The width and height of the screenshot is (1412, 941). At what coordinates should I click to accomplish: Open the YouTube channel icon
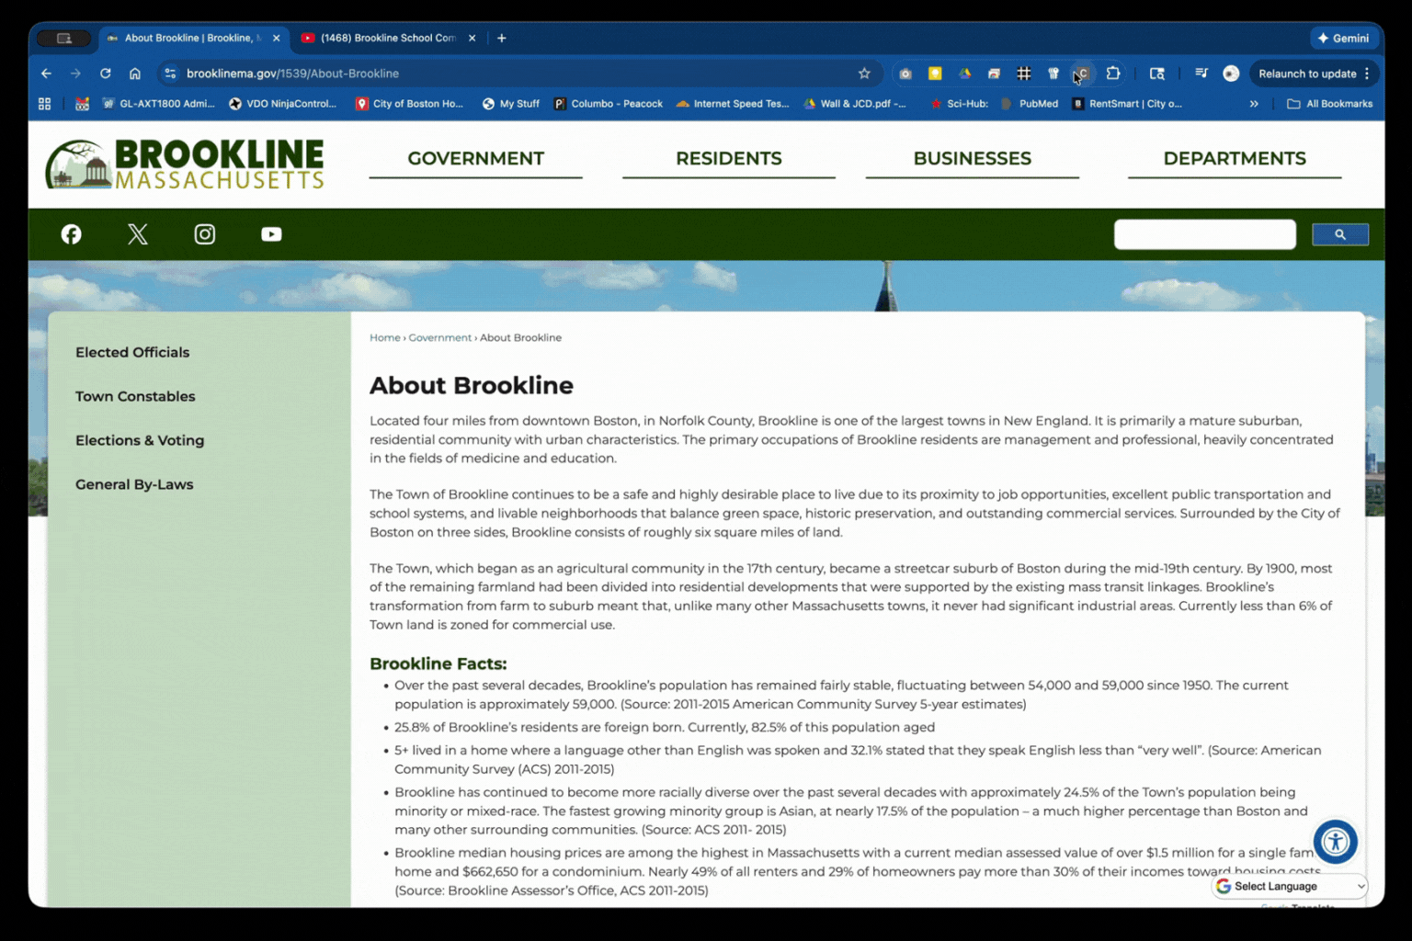point(271,234)
